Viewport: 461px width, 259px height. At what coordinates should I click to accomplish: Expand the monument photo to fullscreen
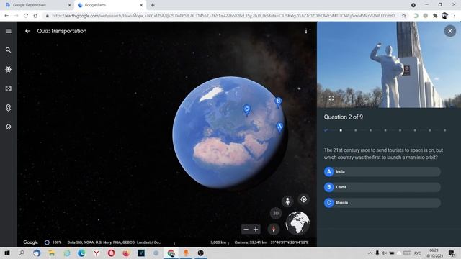coord(331,98)
